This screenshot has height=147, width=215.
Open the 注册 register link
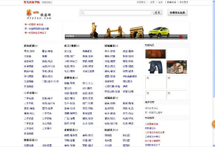160,2
